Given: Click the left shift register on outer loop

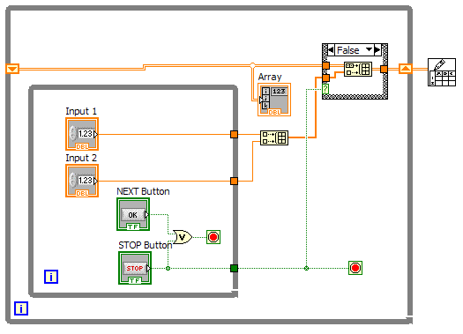Looking at the screenshot, I should (12, 69).
